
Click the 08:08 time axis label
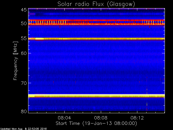point(101,118)
